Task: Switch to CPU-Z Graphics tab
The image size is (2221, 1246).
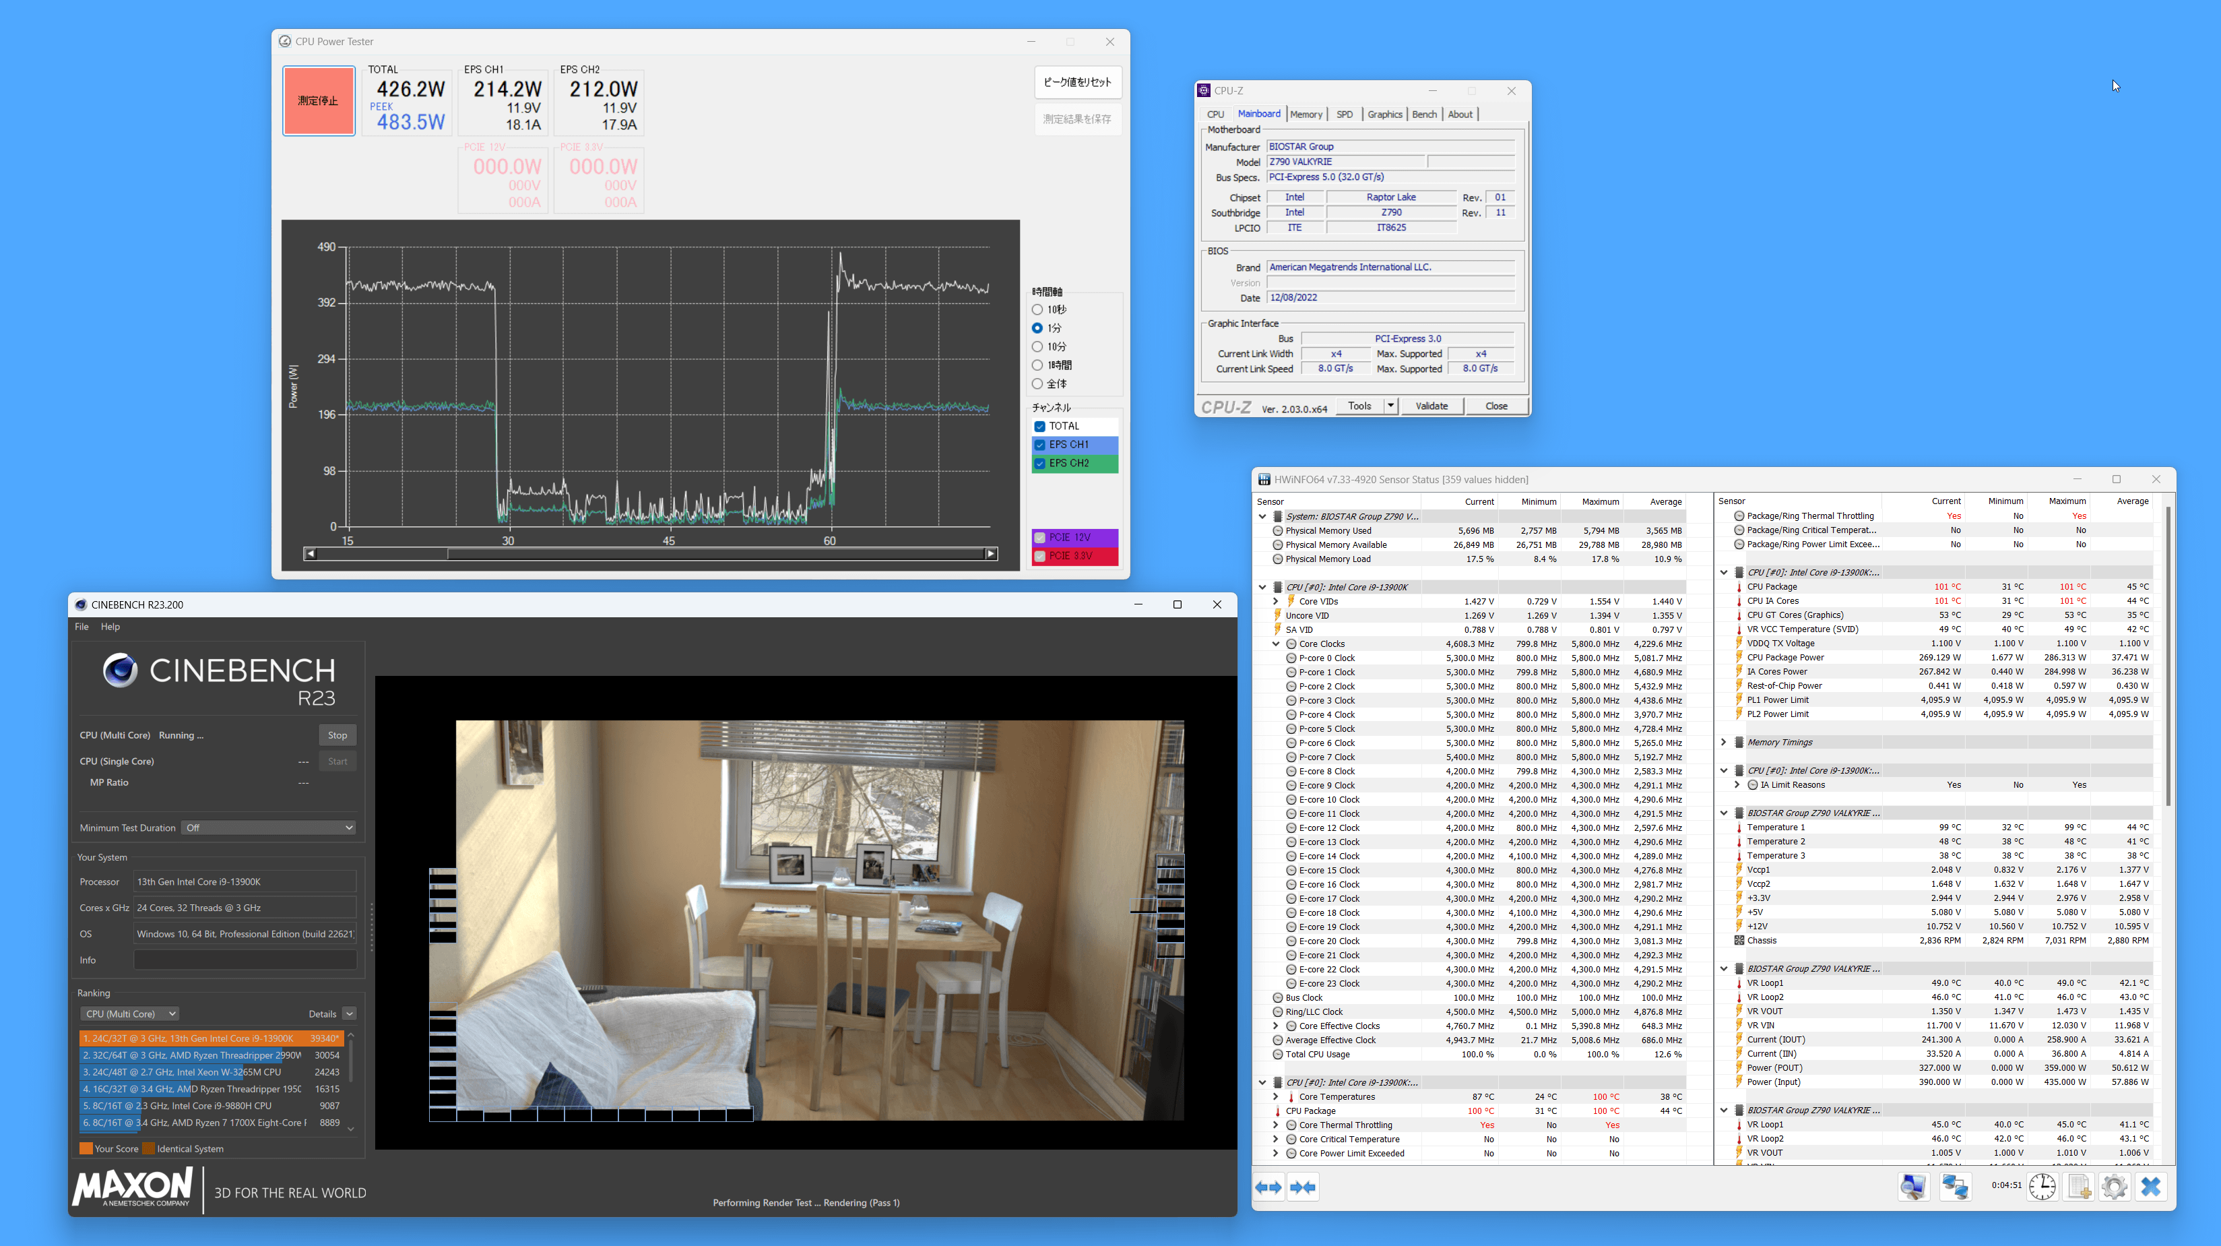Action: click(1385, 115)
